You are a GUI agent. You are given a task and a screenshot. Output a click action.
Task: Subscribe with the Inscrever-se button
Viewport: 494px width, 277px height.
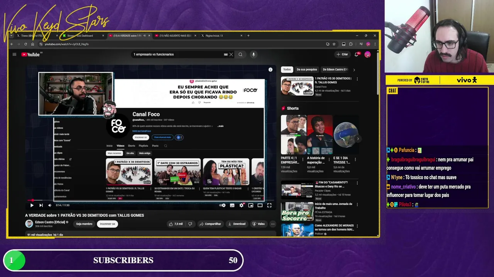pos(107,224)
